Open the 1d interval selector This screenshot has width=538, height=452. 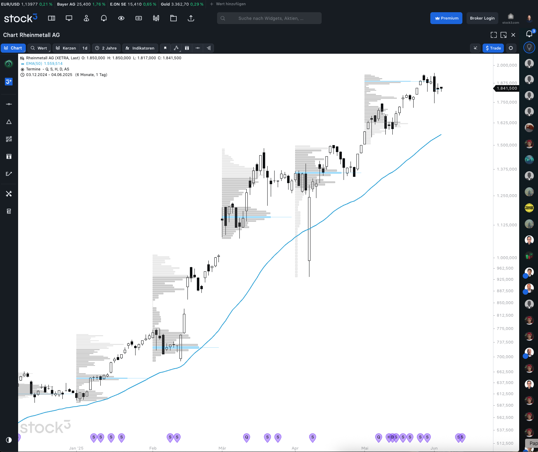(x=85, y=48)
